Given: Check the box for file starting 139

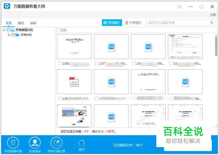Looking at the screenshot, I should tap(60, 99).
